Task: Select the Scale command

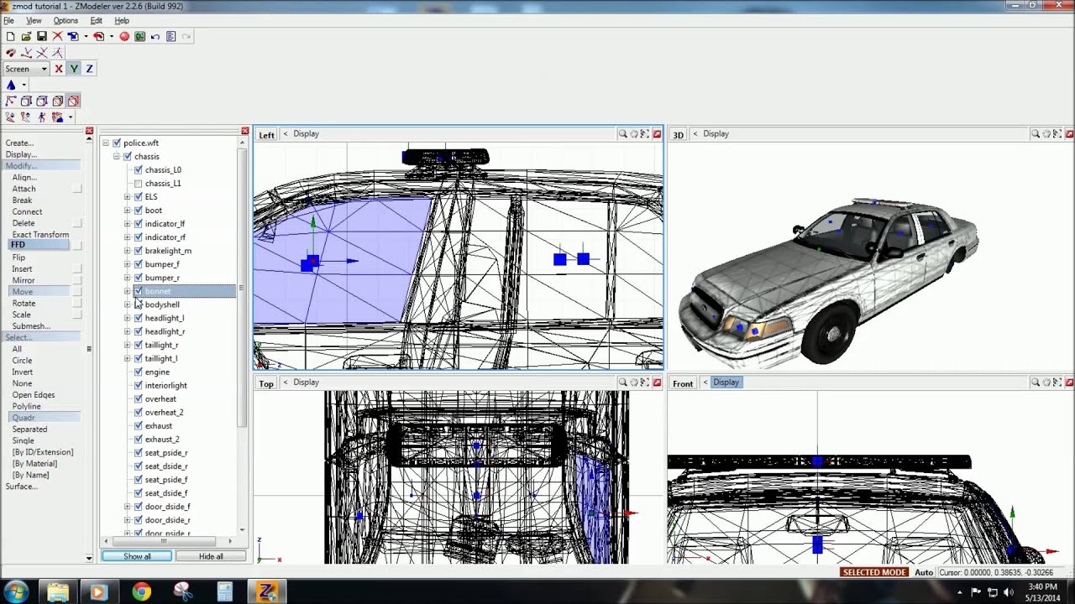Action: pos(21,315)
